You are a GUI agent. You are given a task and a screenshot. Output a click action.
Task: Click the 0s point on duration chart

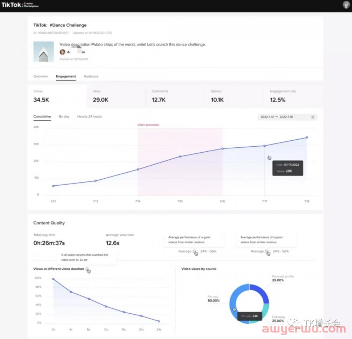tap(53, 279)
